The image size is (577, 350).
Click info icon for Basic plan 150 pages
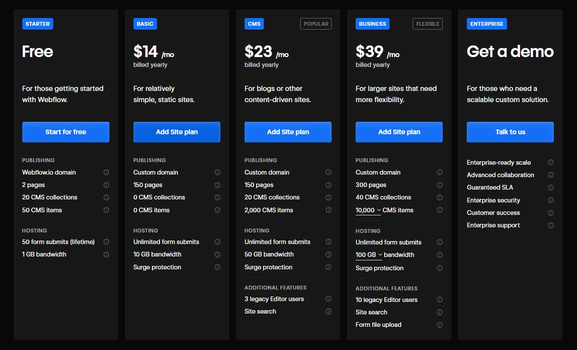pyautogui.click(x=218, y=185)
